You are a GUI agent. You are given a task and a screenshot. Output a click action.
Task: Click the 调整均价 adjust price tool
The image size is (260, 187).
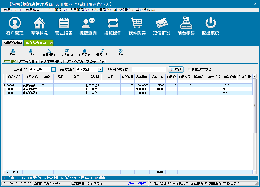pyautogui.click(x=102, y=53)
